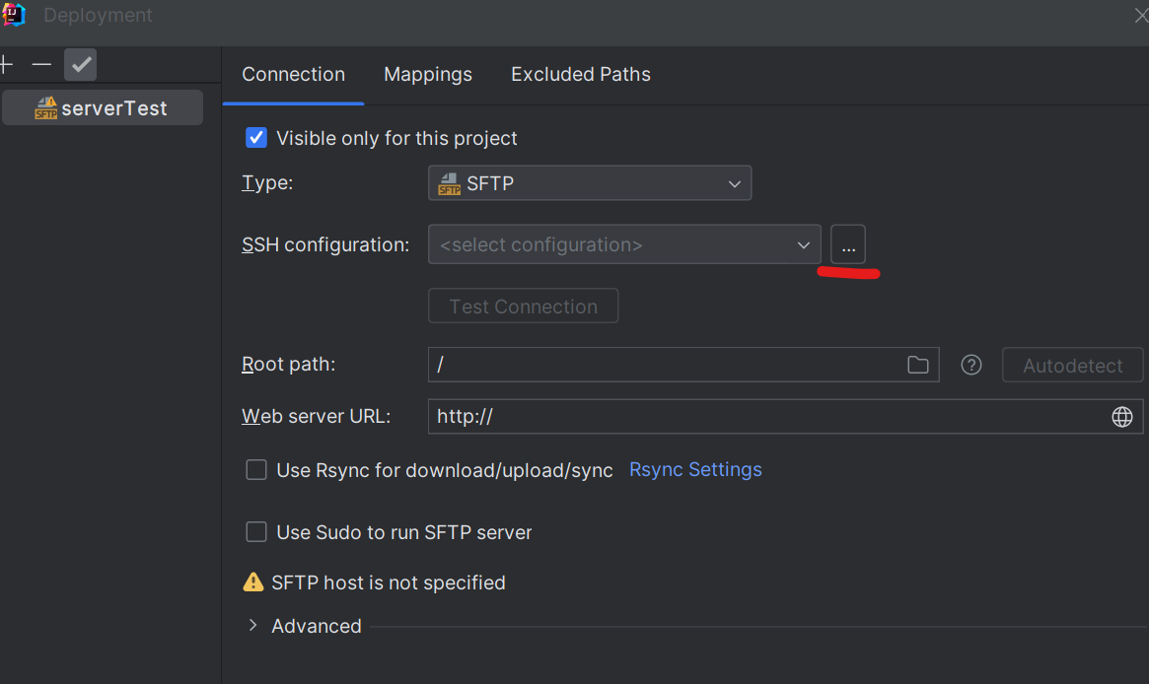Expand the Advanced section

click(x=253, y=626)
